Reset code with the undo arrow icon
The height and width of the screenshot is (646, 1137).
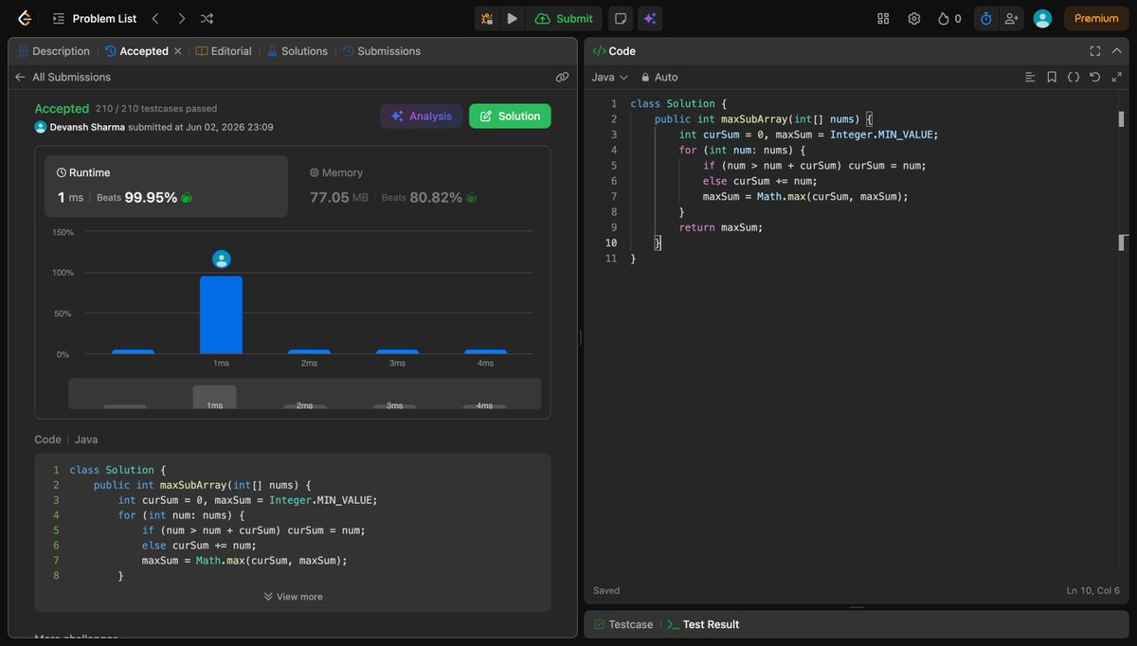tap(1095, 77)
